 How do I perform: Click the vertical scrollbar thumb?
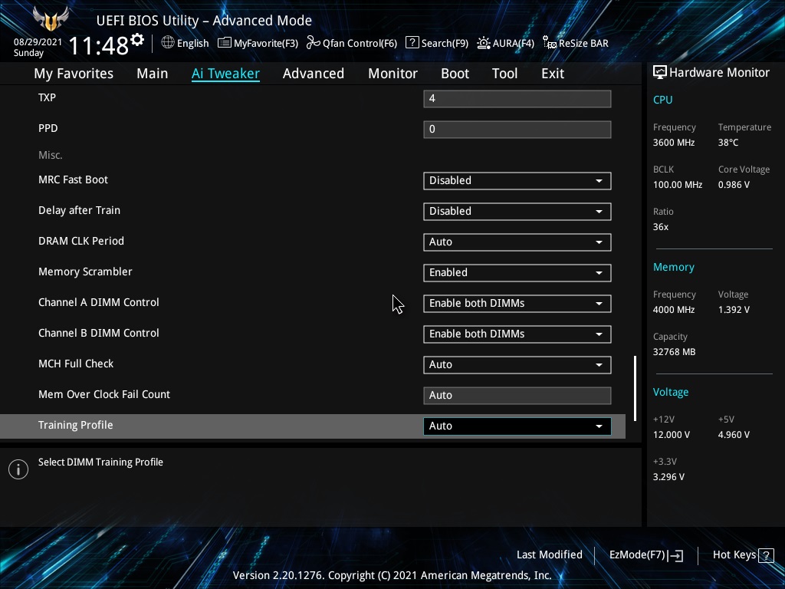point(635,389)
